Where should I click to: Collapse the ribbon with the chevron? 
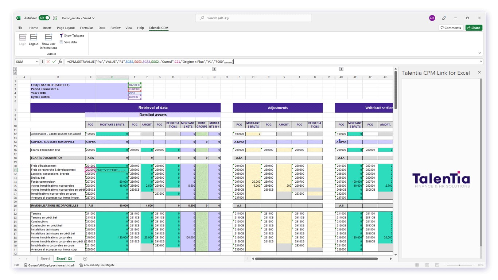pyautogui.click(x=480, y=53)
